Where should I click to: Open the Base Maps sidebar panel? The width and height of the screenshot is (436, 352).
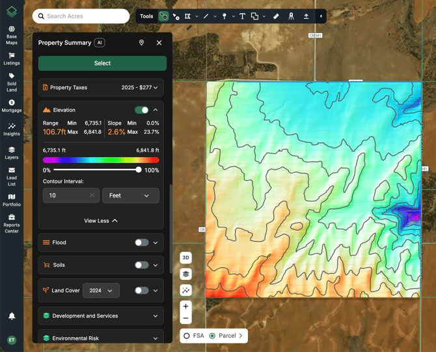pyautogui.click(x=12, y=35)
